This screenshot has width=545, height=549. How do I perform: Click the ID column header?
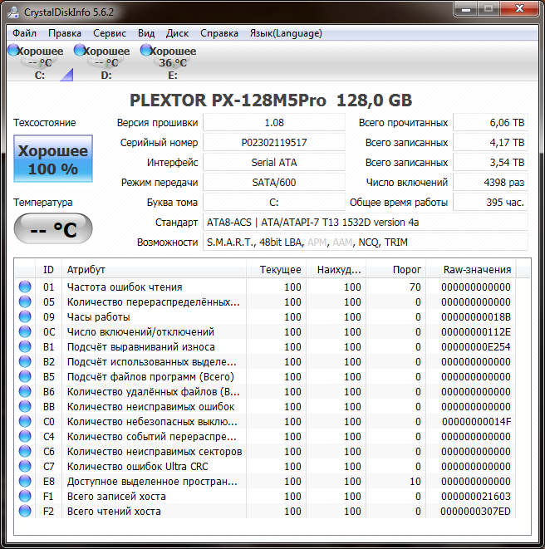[x=48, y=270]
